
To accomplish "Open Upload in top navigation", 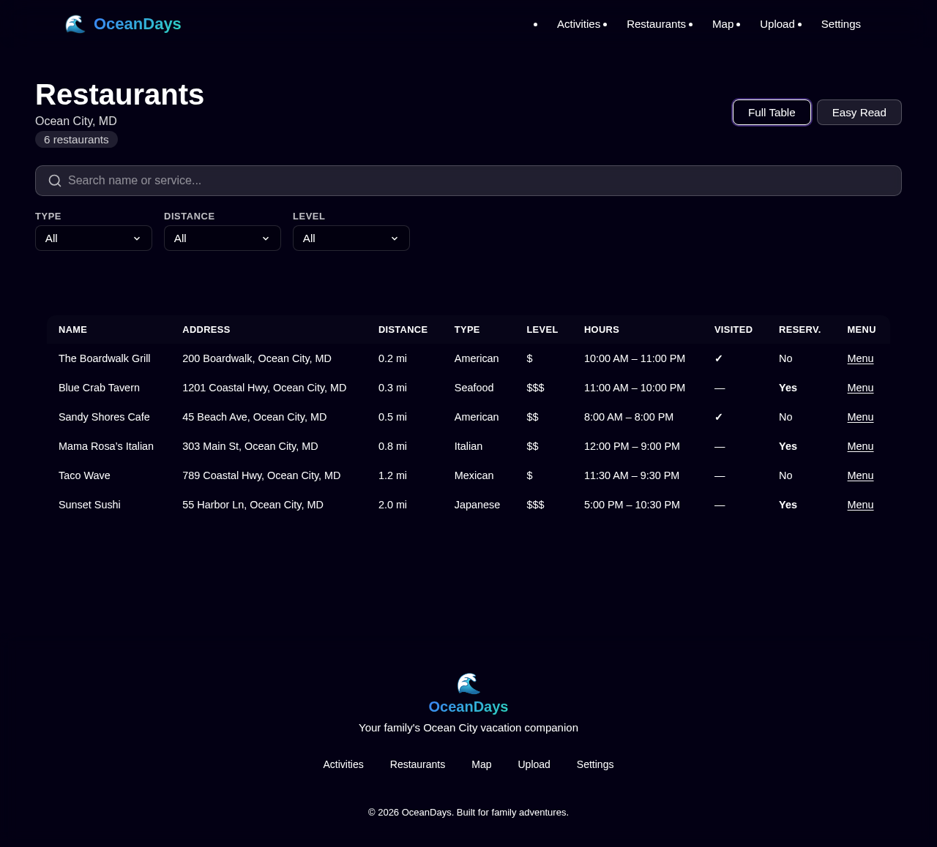I will [x=777, y=24].
